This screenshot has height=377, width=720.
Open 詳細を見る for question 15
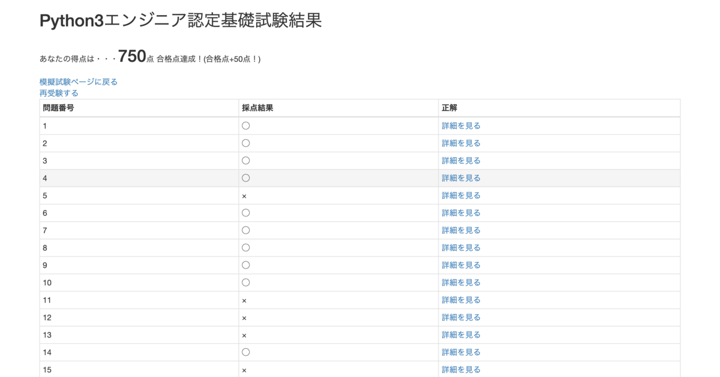click(461, 369)
